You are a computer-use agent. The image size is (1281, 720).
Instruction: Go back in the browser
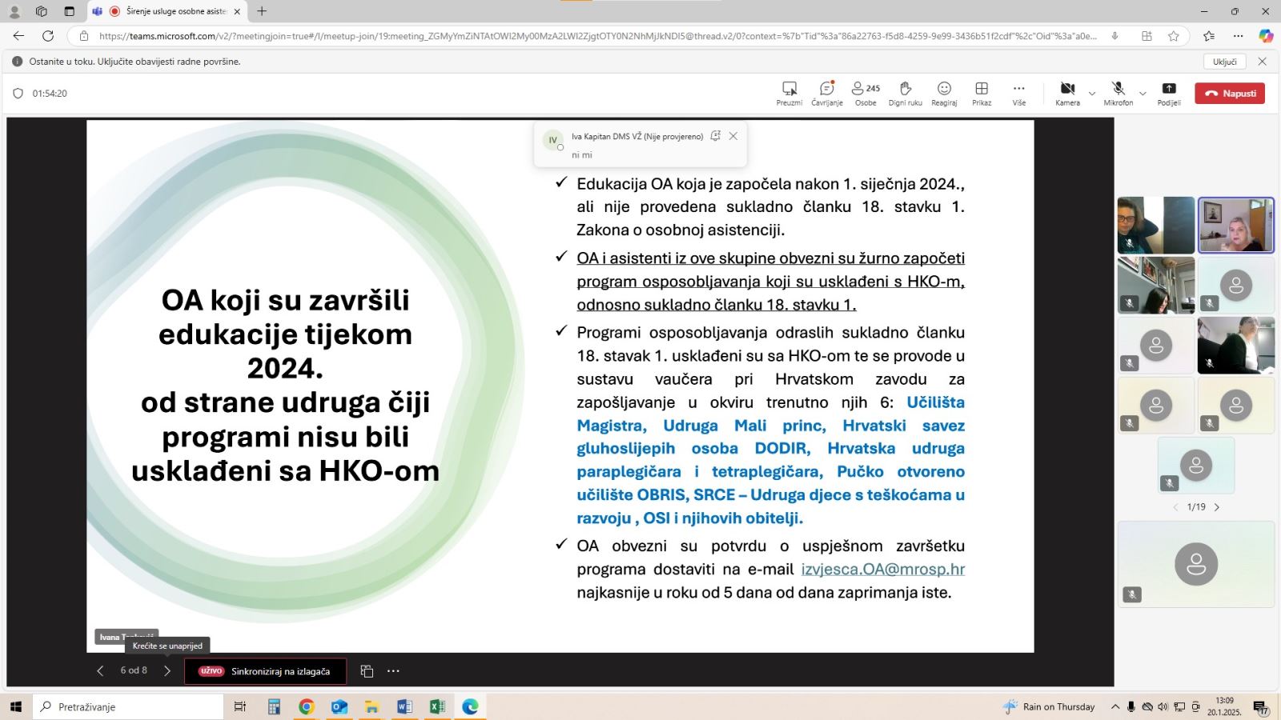(18, 36)
